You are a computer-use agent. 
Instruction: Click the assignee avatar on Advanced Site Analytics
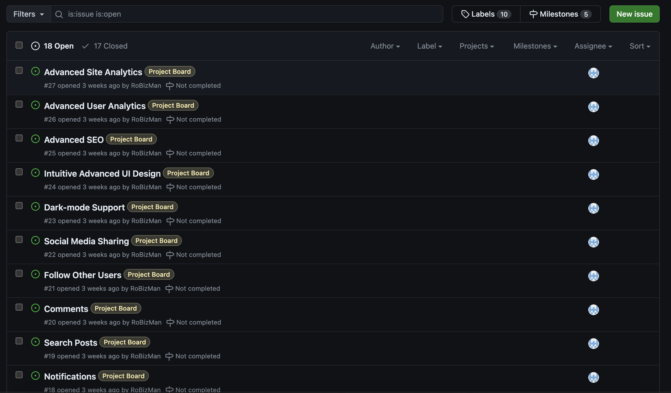point(593,73)
